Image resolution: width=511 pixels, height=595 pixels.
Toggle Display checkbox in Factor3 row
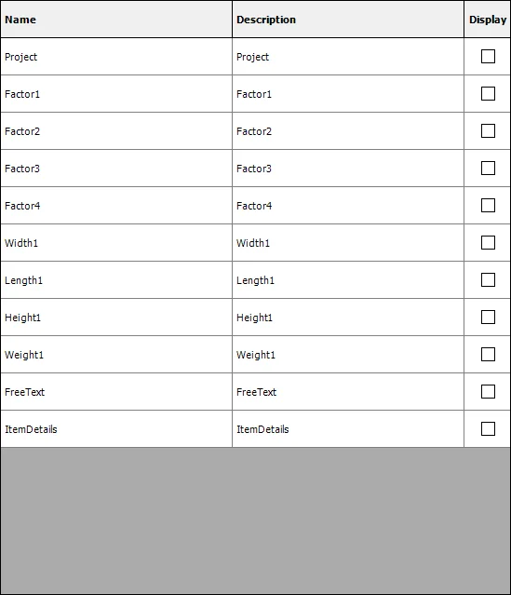488,169
